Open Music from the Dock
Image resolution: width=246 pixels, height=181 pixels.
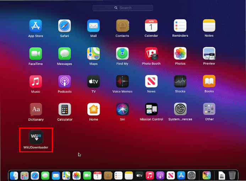(x=150, y=176)
